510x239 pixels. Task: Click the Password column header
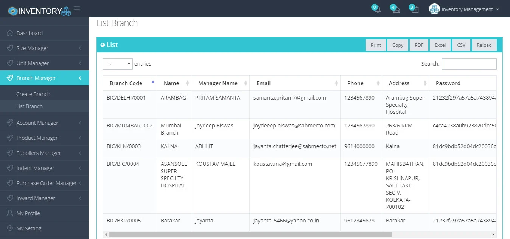pyautogui.click(x=462, y=83)
